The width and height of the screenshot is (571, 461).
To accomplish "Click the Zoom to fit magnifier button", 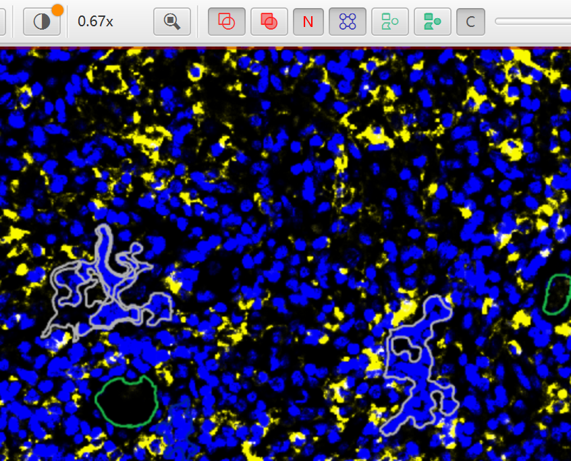I will click(172, 22).
